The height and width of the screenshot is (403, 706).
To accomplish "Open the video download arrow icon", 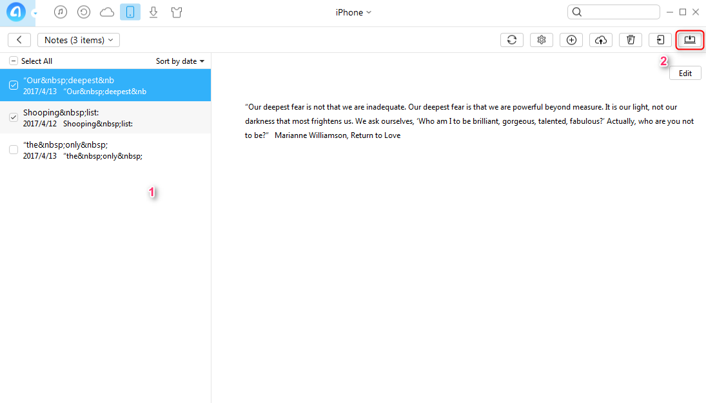I will pos(153,12).
